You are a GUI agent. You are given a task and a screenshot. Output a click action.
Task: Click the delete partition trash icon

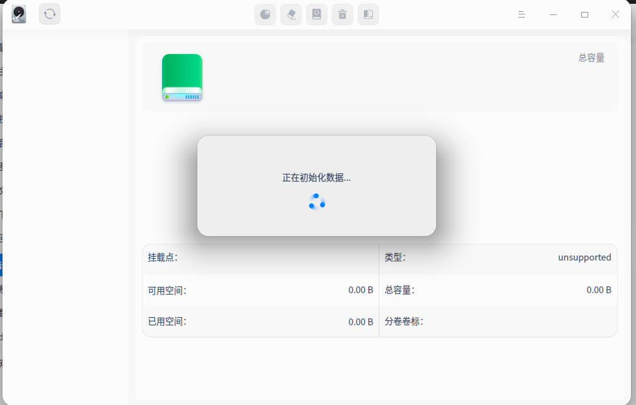pos(343,14)
